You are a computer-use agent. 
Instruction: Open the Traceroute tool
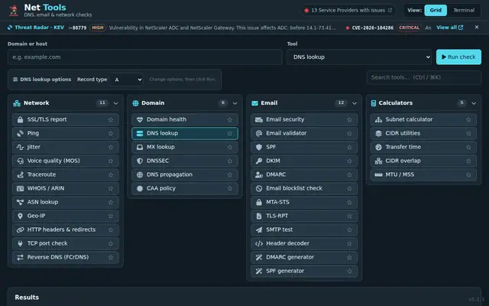[66, 174]
